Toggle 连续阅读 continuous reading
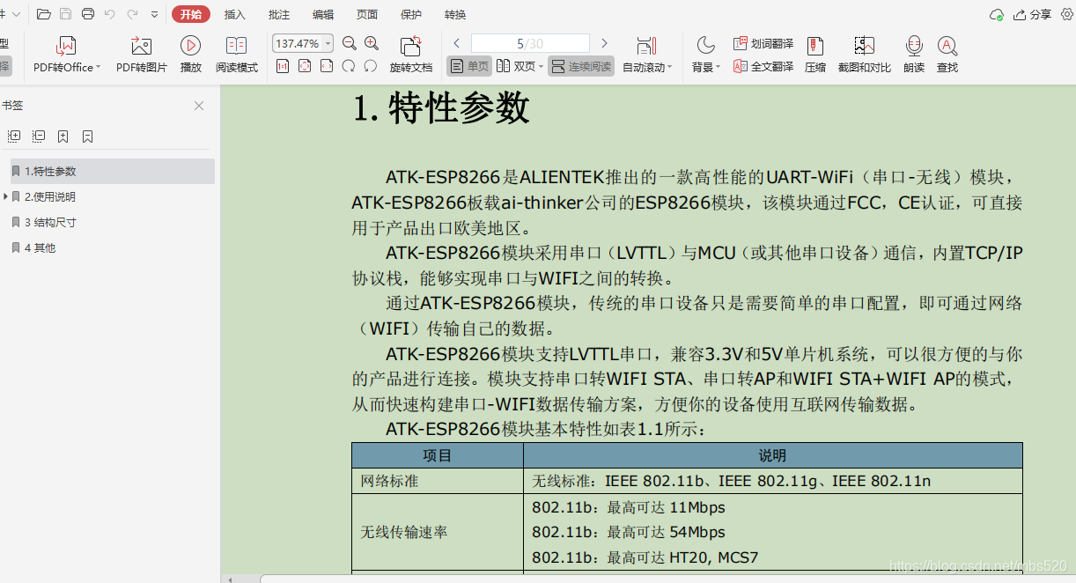 [581, 66]
